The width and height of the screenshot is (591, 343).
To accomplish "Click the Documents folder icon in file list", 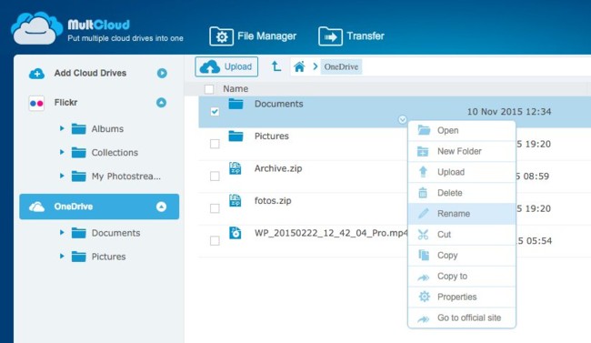I will pos(236,104).
